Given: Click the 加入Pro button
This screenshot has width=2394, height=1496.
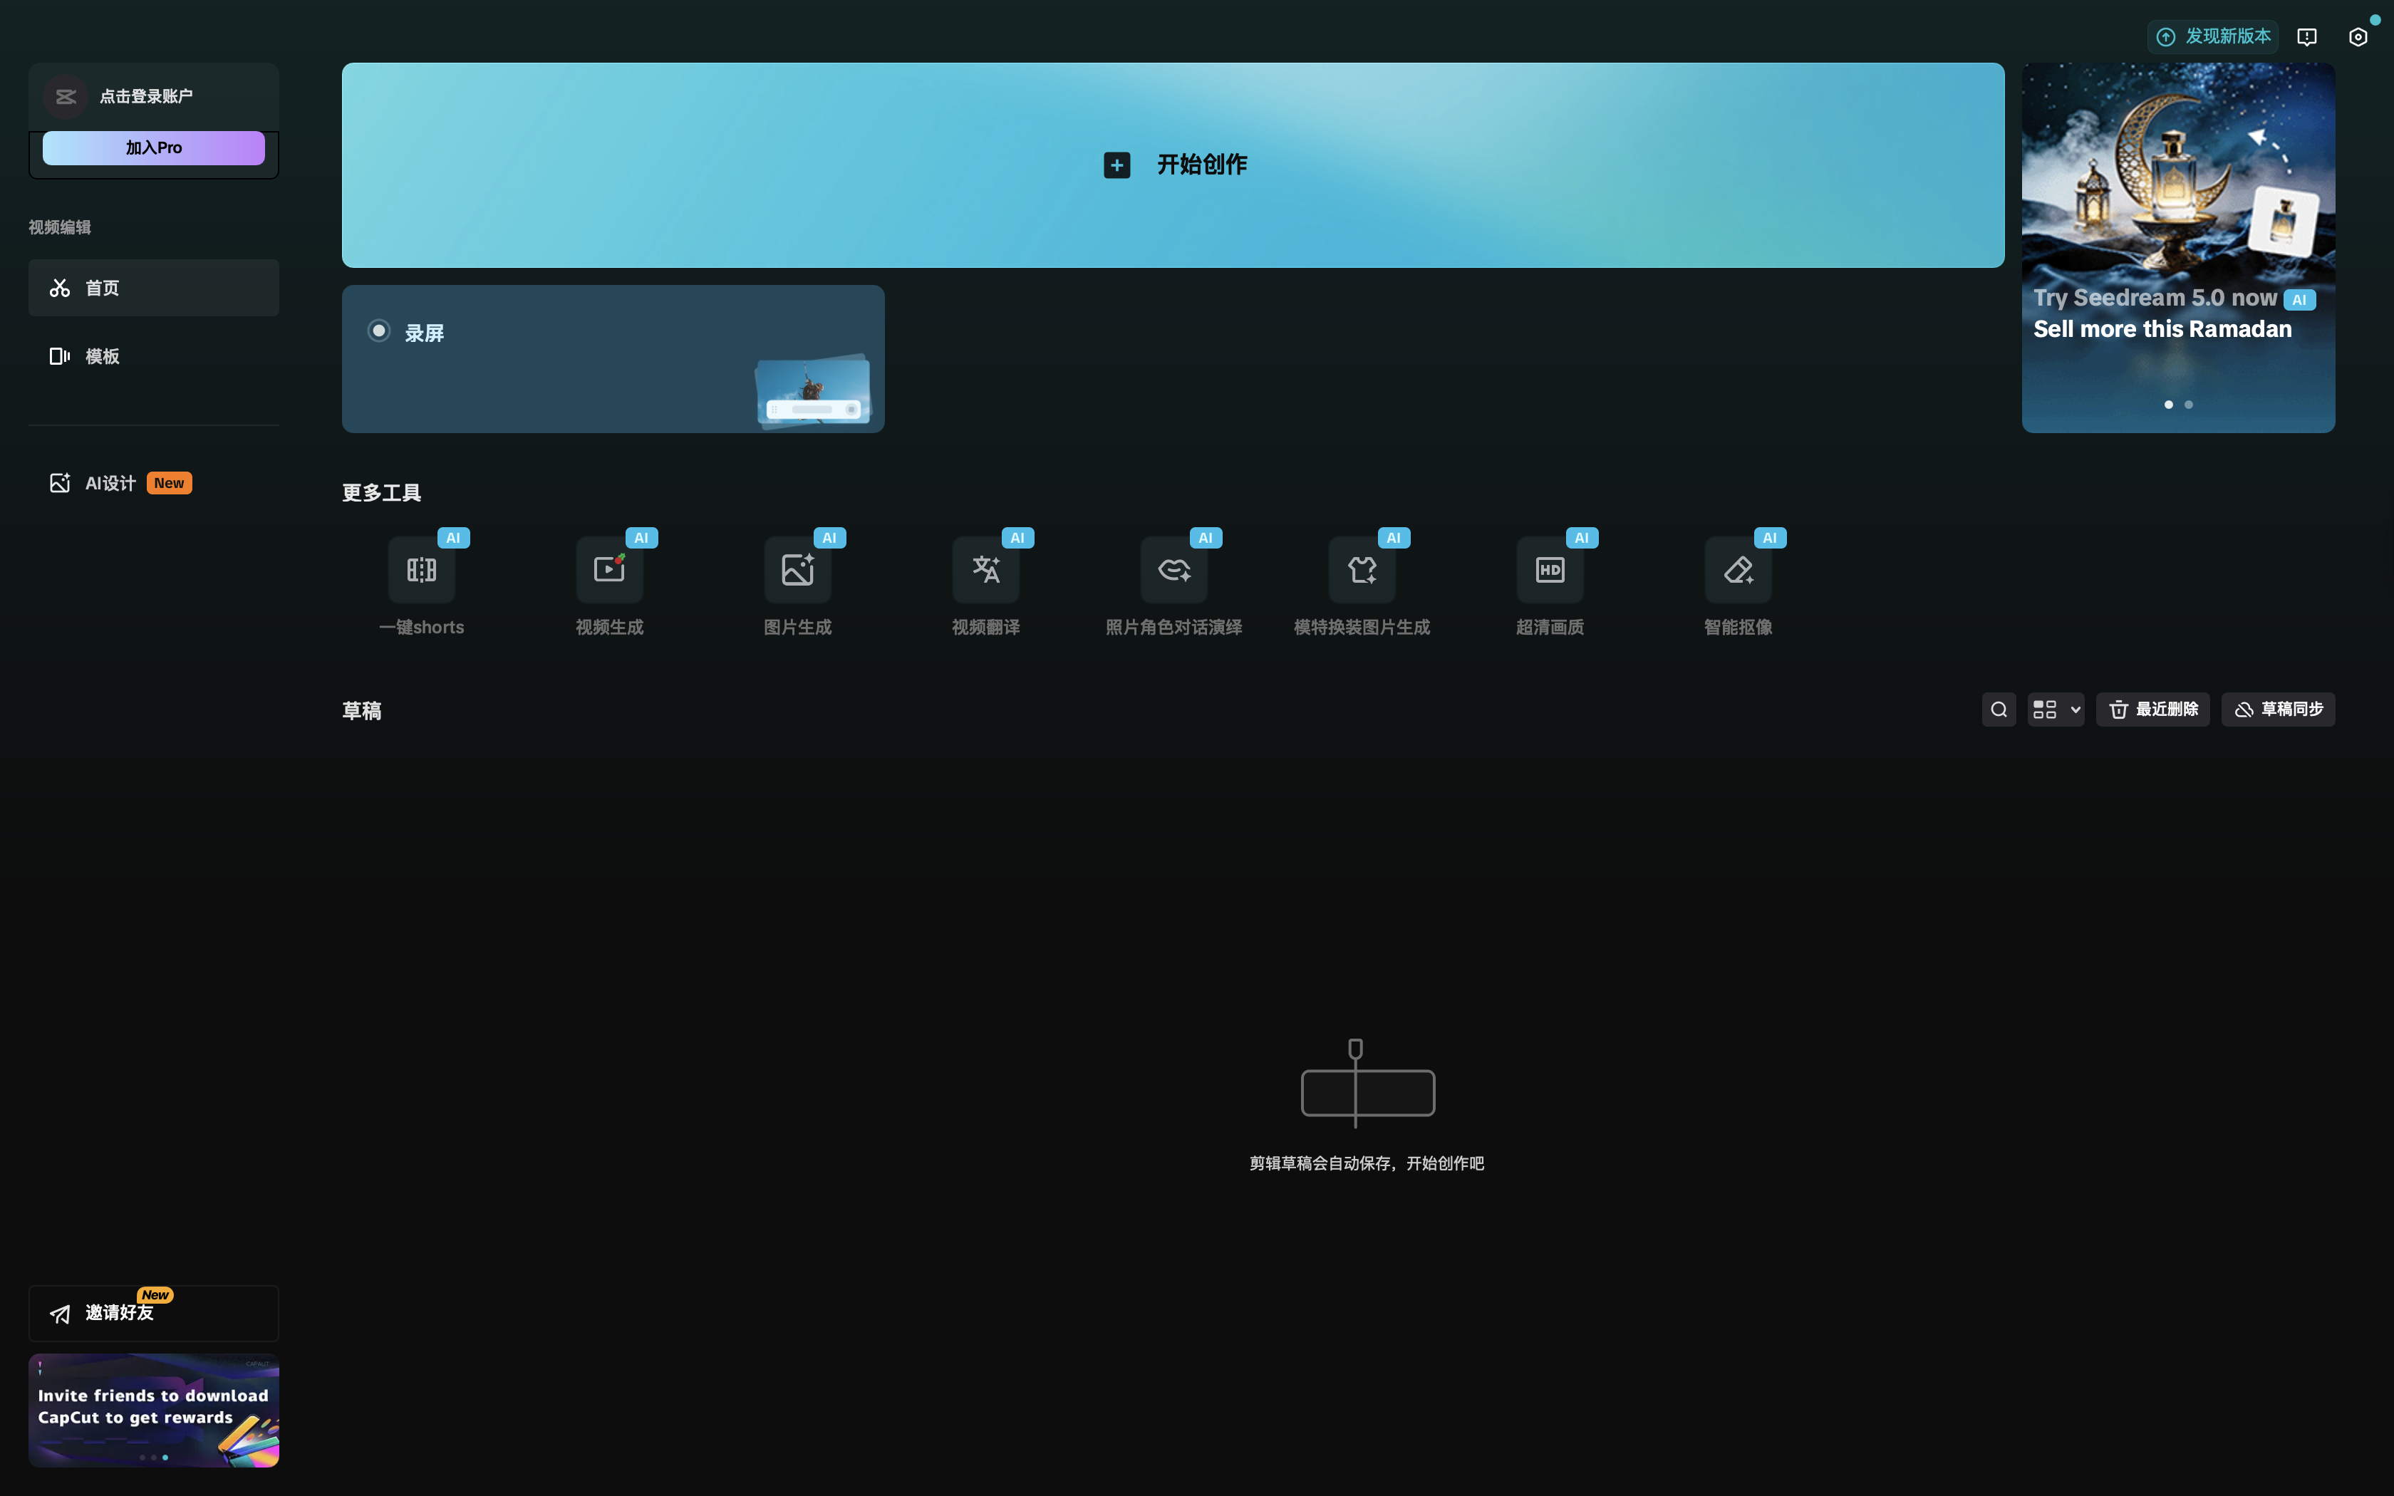Looking at the screenshot, I should click(x=153, y=148).
